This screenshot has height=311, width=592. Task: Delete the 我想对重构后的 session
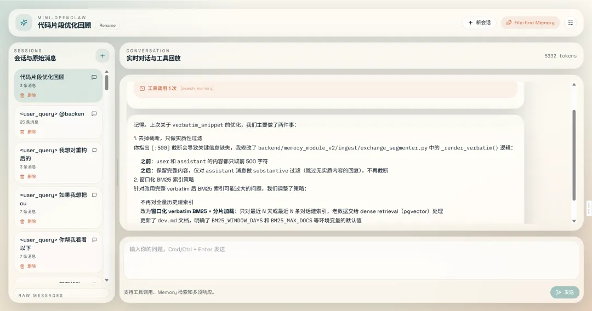(28, 176)
